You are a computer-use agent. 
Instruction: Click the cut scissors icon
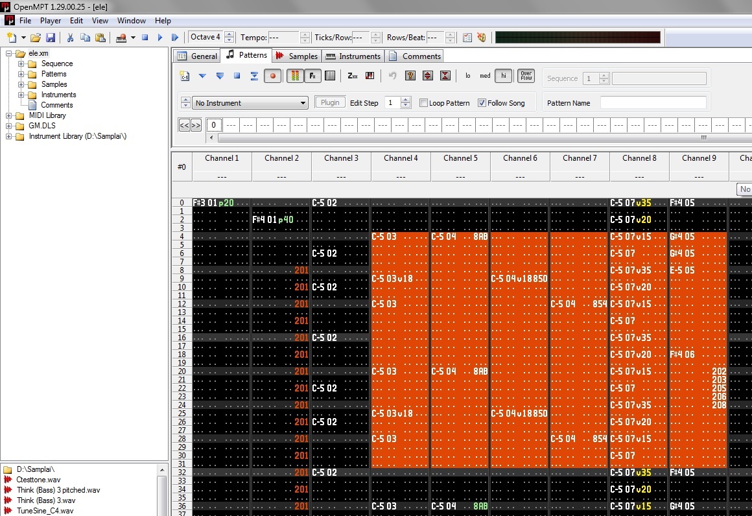(70, 38)
